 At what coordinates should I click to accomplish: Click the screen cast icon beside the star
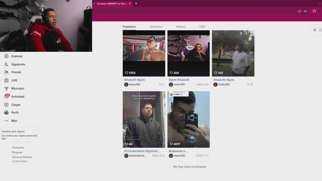(x=299, y=11)
